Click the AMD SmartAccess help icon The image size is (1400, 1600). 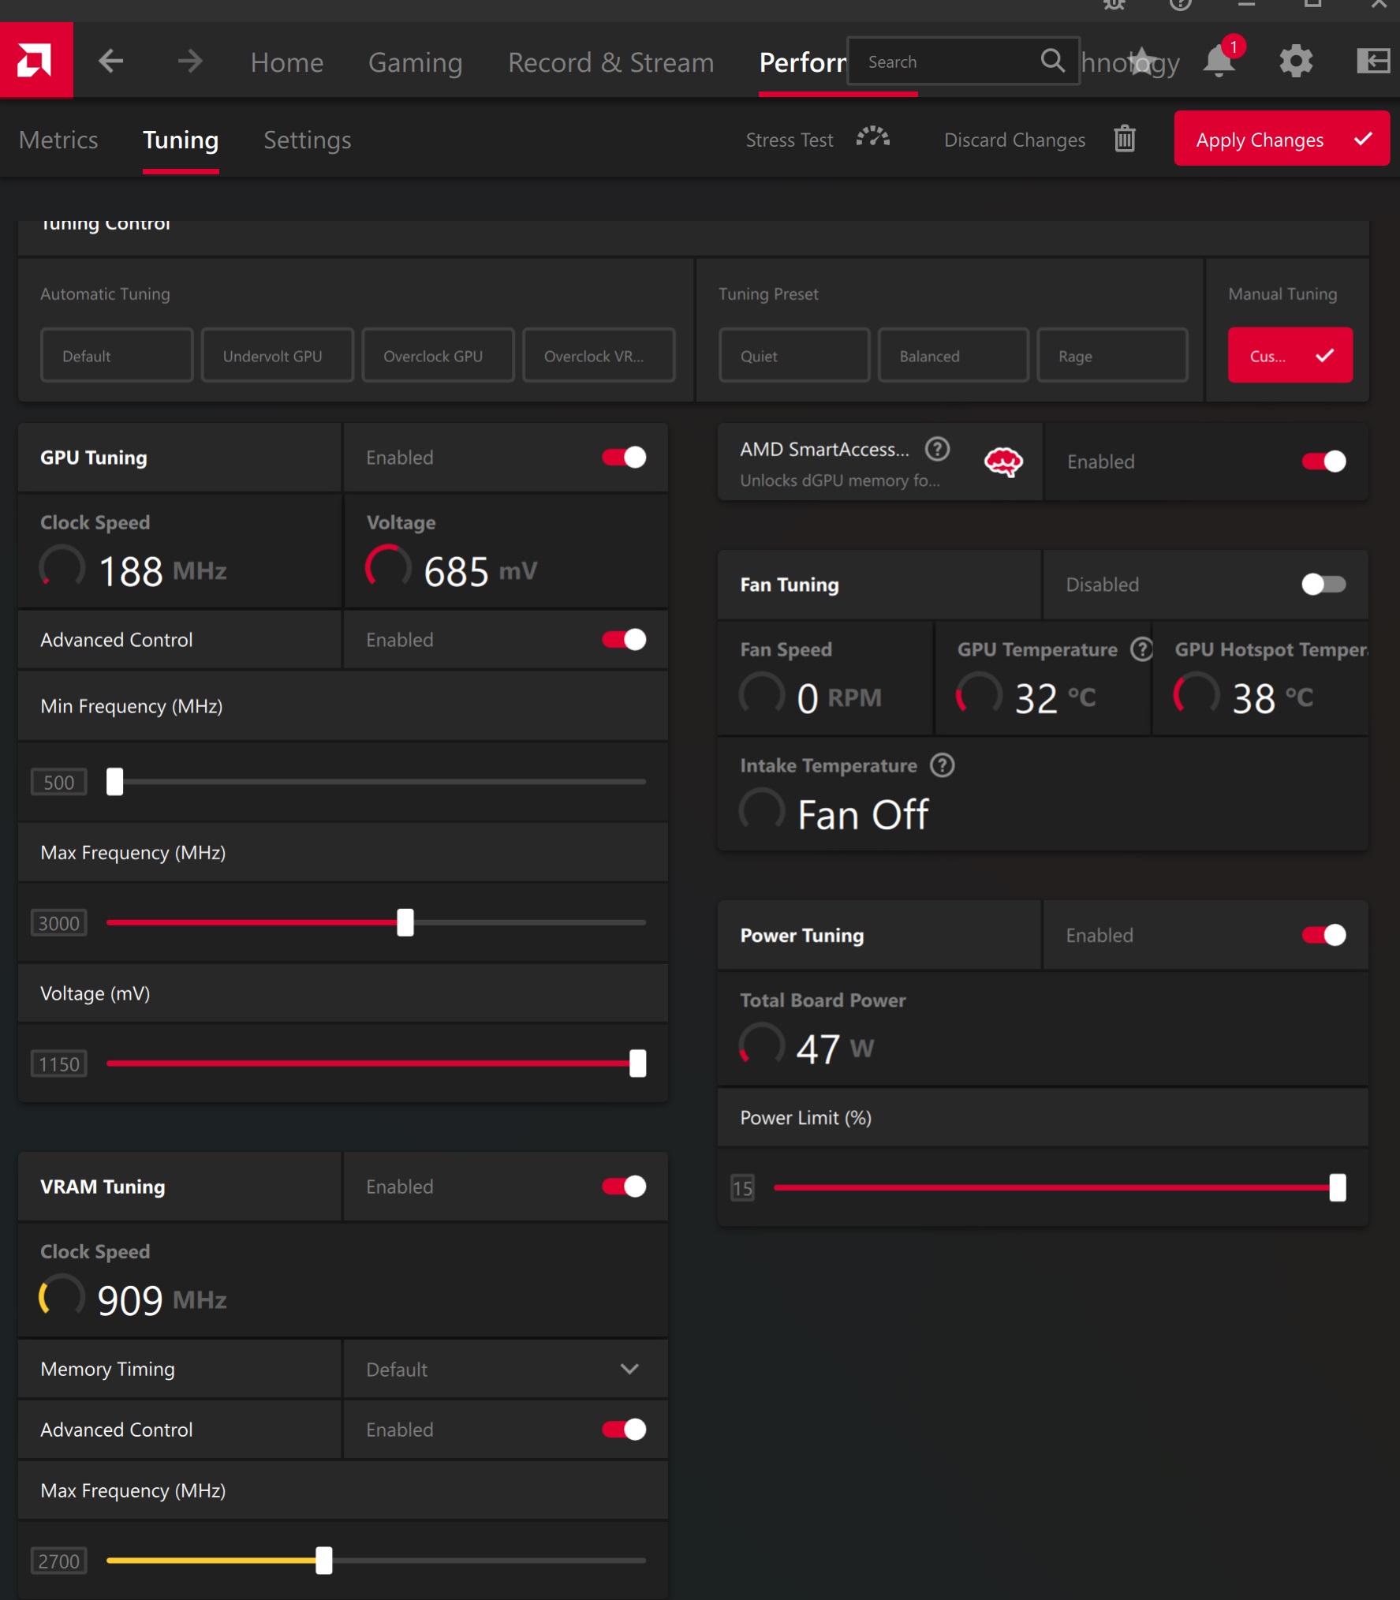pos(937,449)
